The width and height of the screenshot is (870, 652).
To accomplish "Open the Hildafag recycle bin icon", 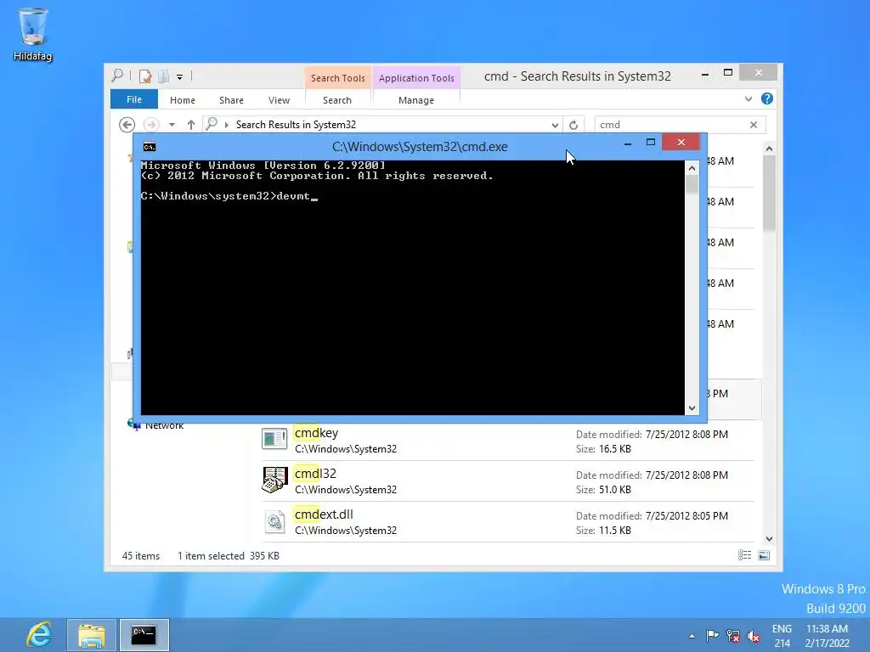I will [33, 34].
